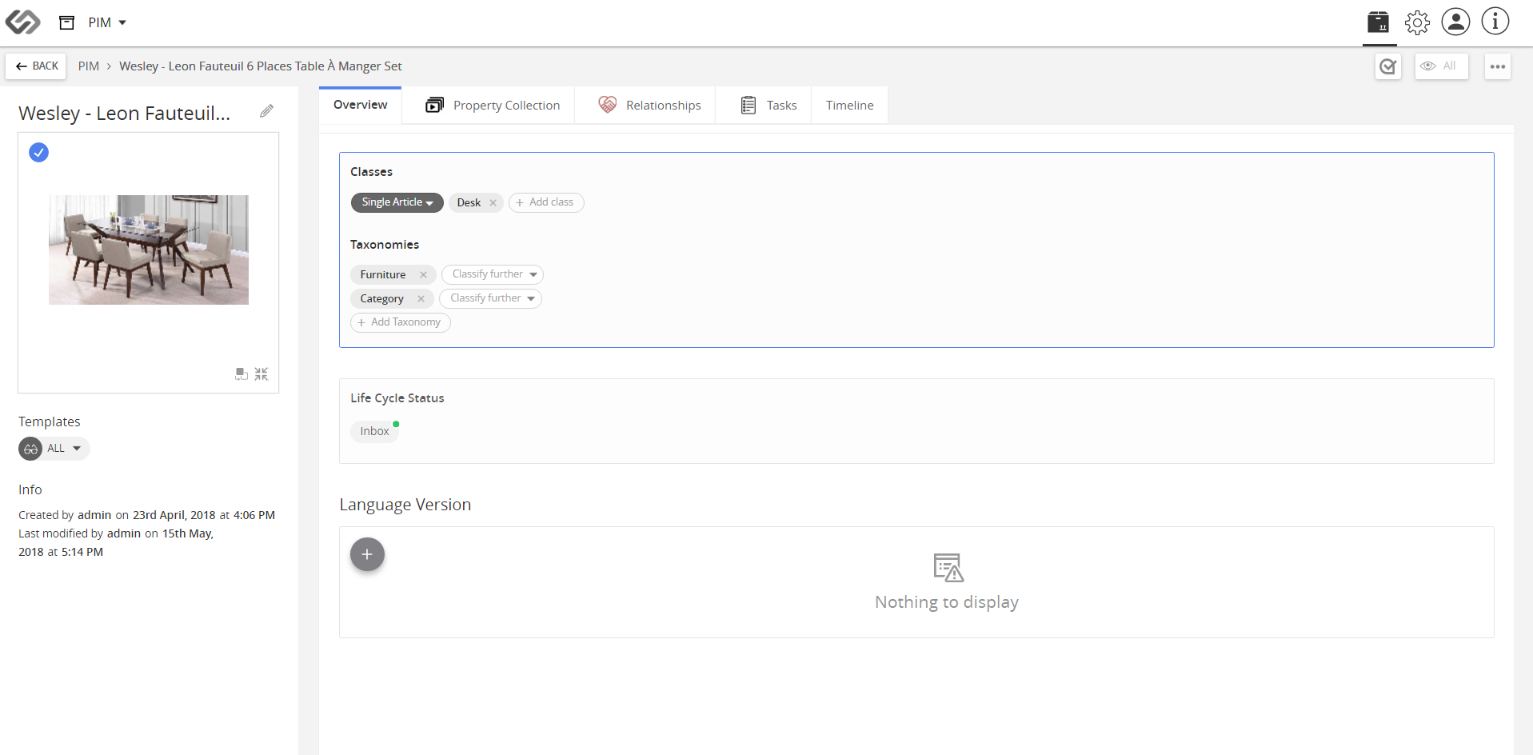The height and width of the screenshot is (755, 1533).
Task: Click the task check icon in toolbar
Action: pos(1388,66)
